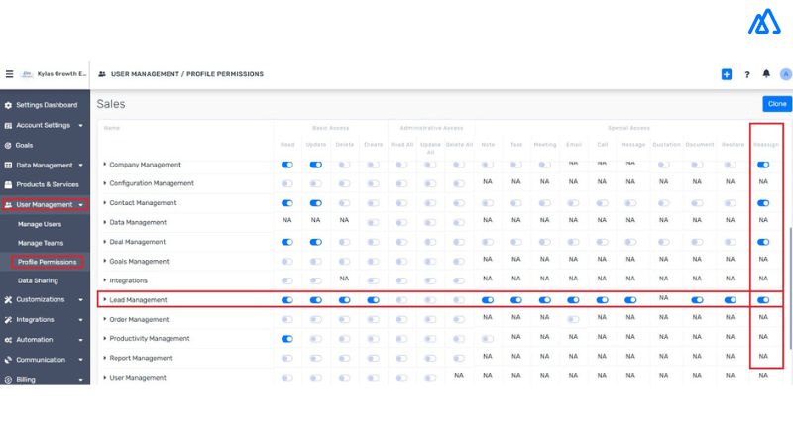
Task: Toggle Lead Management Reassign permission
Action: click(763, 299)
